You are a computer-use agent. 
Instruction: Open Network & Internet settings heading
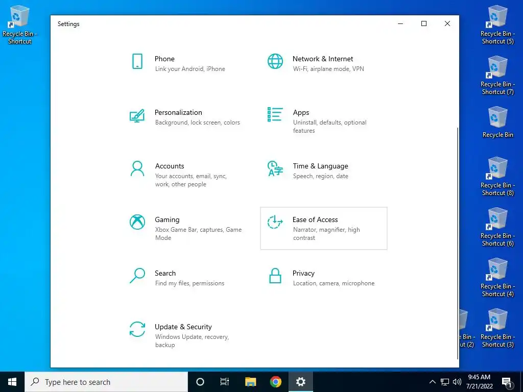click(323, 59)
